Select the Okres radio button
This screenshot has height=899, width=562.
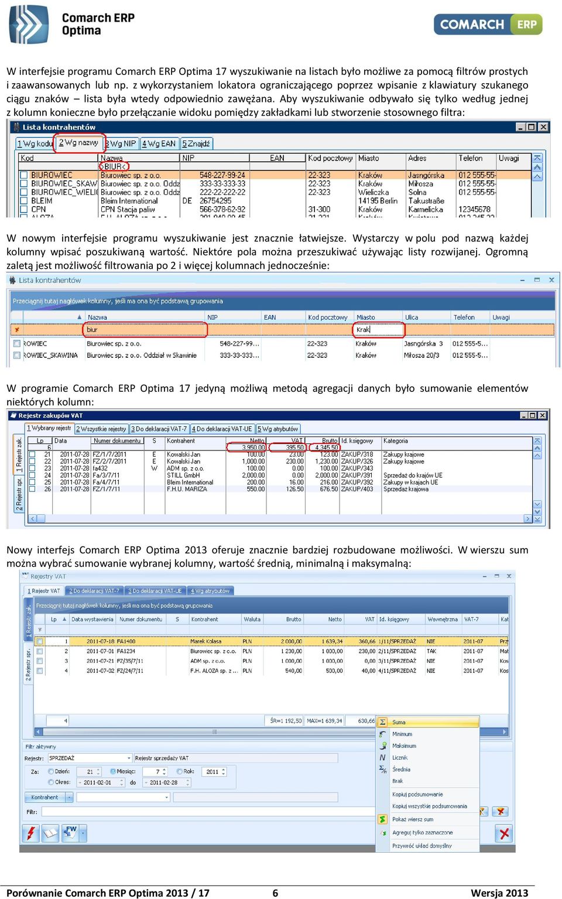(51, 782)
